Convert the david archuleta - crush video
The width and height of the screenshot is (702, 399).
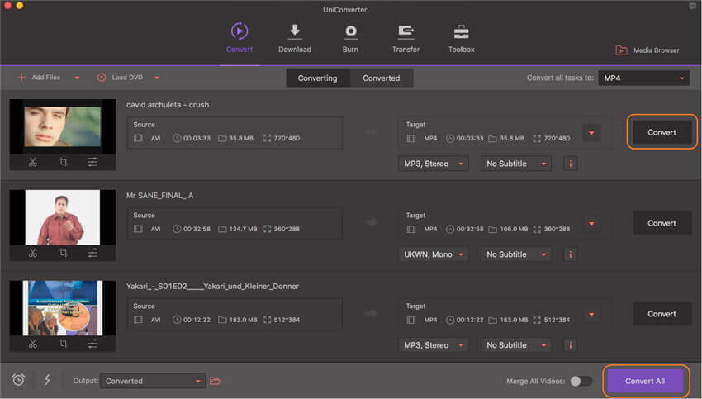click(662, 132)
